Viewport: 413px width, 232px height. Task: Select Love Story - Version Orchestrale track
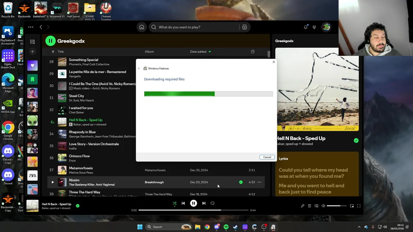click(x=94, y=144)
